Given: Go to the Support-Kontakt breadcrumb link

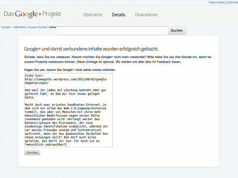Looking at the screenshot, I should tap(38, 27).
